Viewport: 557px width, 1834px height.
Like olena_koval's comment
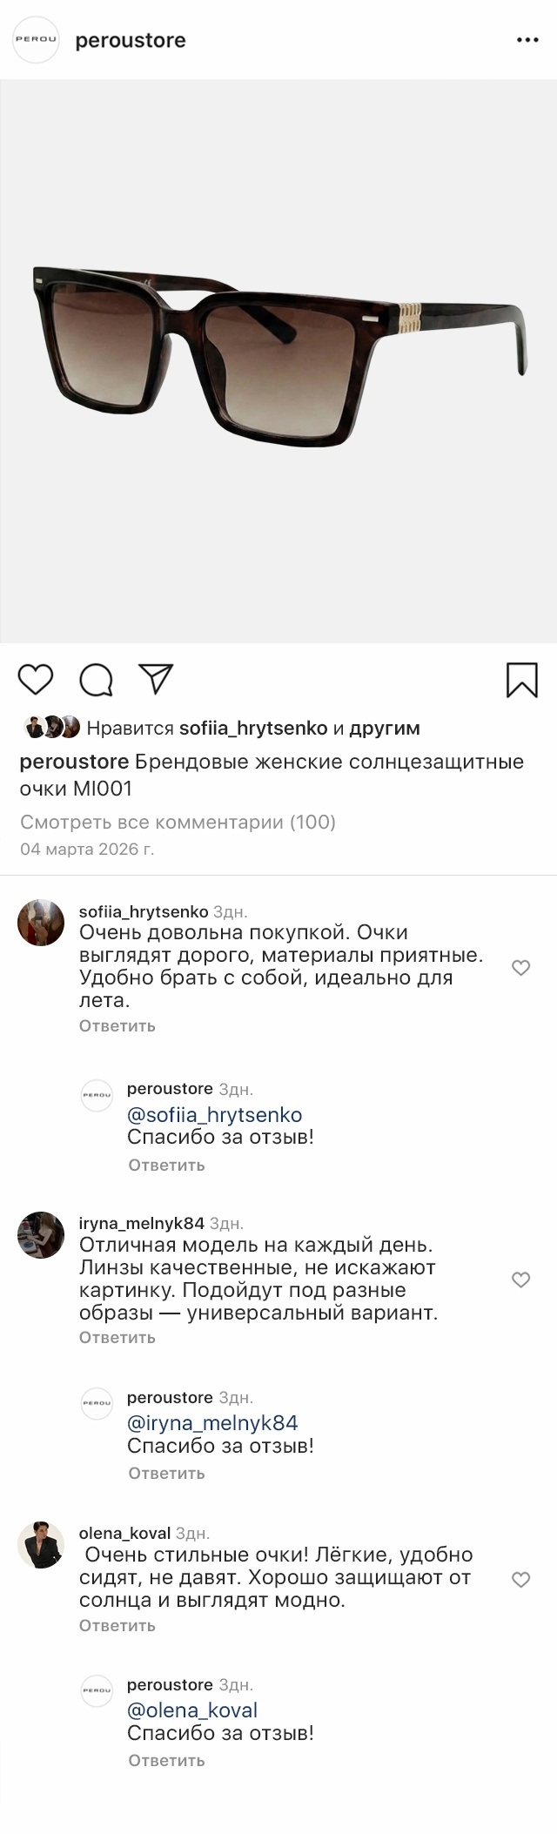(x=520, y=1579)
